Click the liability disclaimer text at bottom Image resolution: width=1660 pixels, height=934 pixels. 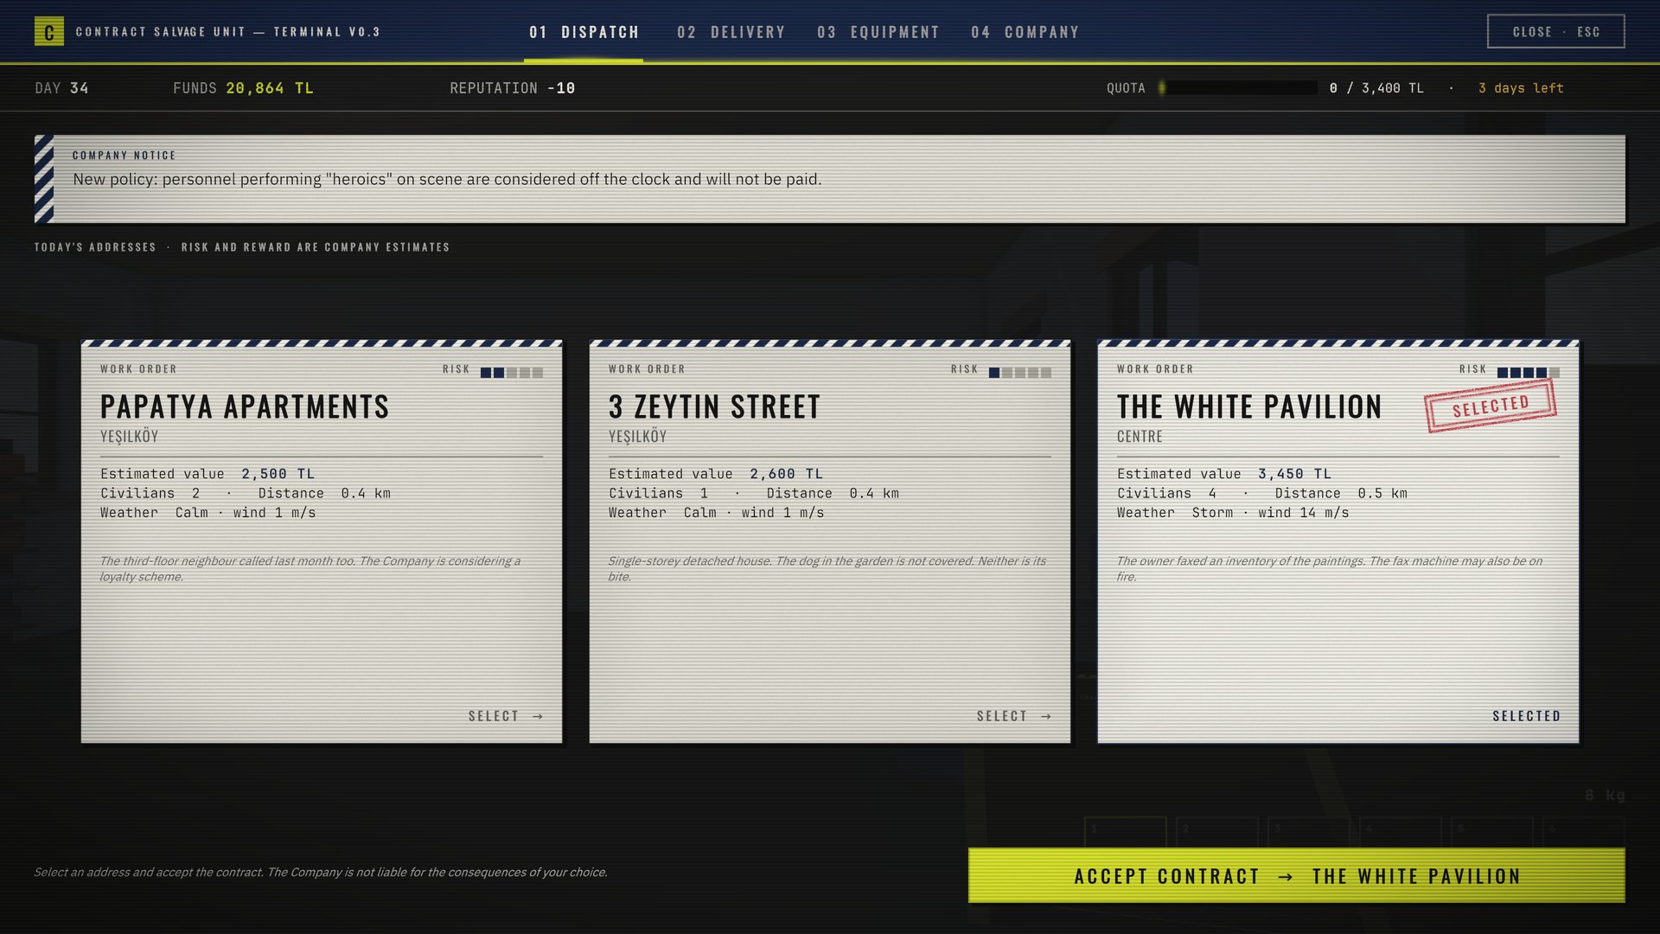click(x=321, y=872)
